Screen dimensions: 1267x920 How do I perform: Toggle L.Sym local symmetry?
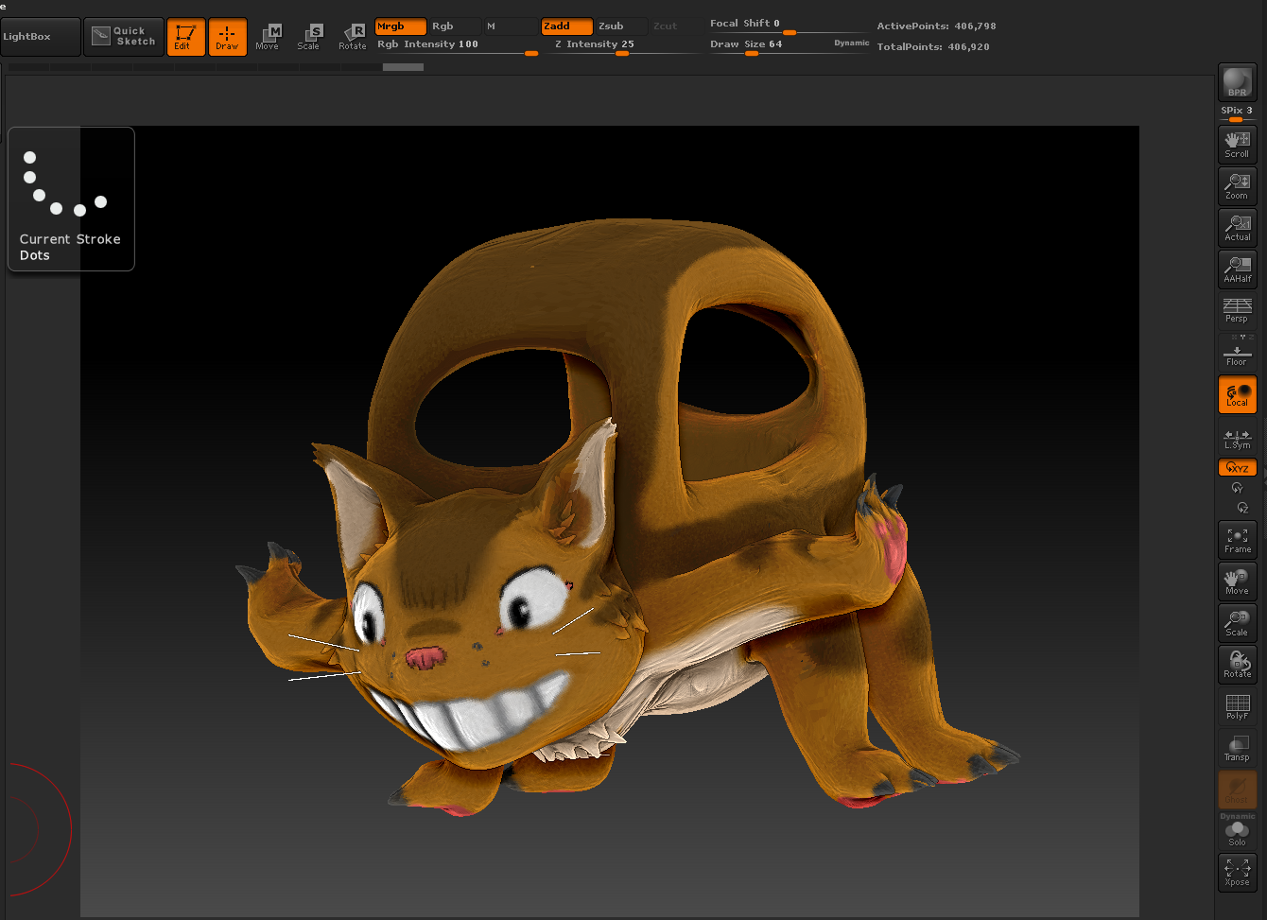coord(1237,439)
